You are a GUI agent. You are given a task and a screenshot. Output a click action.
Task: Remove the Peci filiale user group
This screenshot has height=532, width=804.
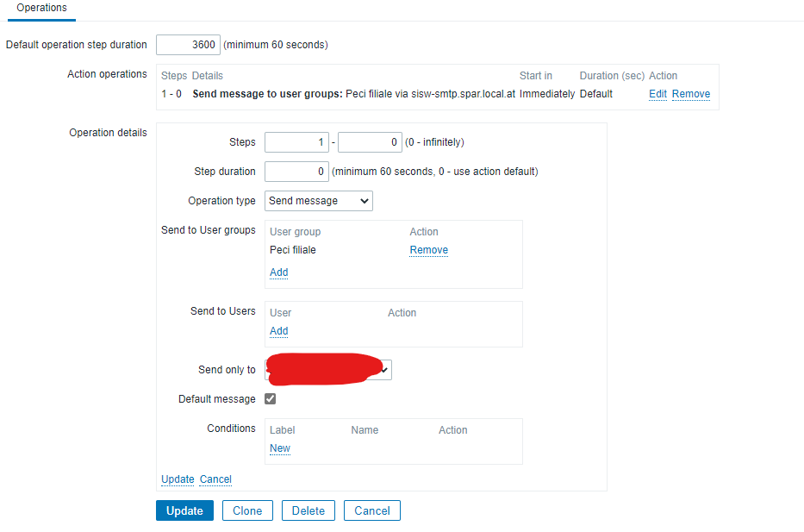point(428,250)
